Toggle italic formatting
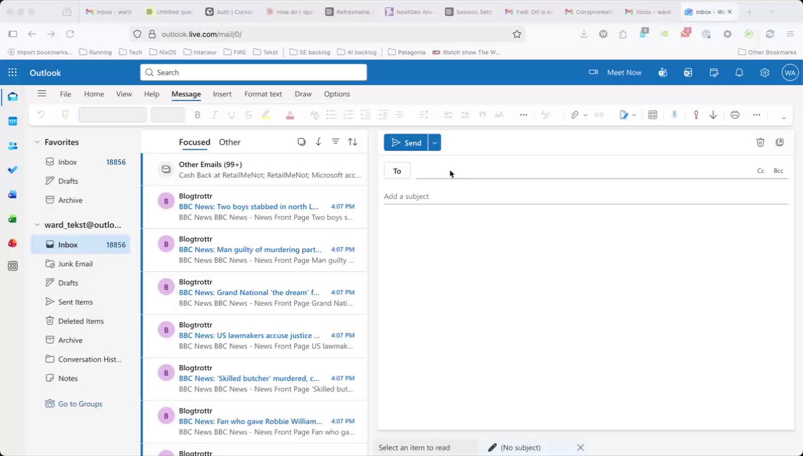This screenshot has height=456, width=803. pyautogui.click(x=214, y=115)
